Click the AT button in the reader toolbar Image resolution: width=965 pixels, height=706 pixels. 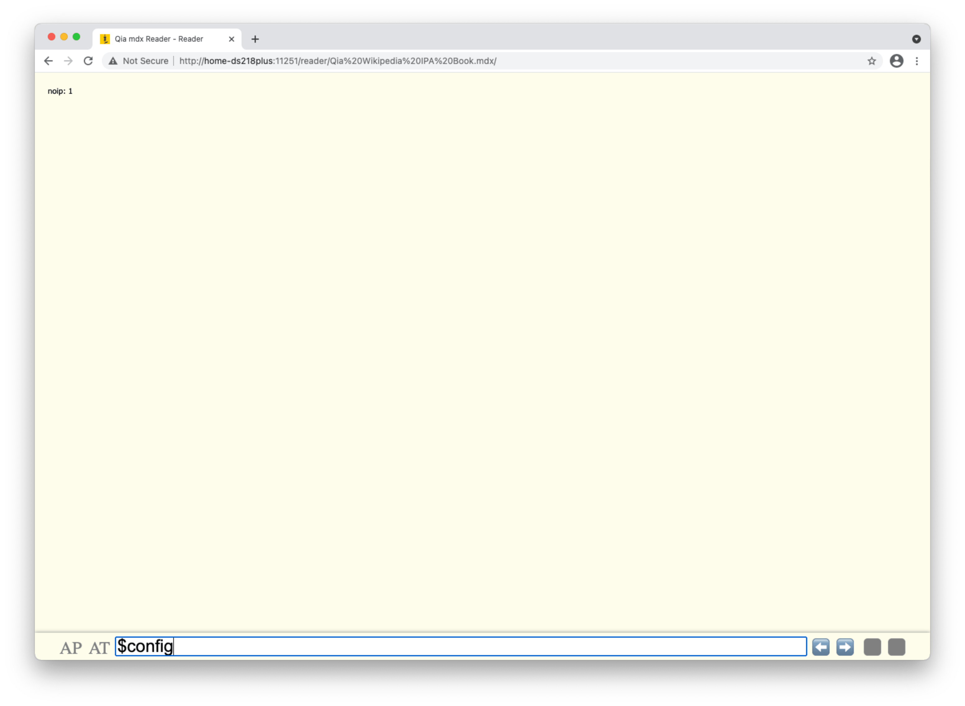(x=99, y=648)
